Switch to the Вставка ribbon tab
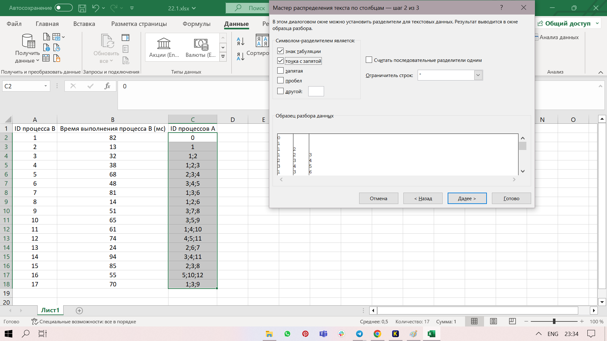Image resolution: width=607 pixels, height=341 pixels. point(84,24)
